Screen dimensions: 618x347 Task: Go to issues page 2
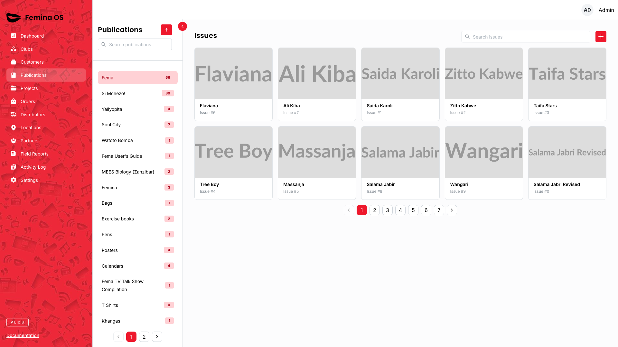375,210
